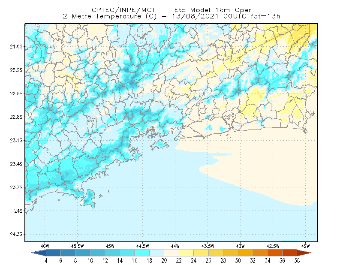This screenshot has height=265, width=343.
Task: Click the '46W' longitude label
Action: (45, 246)
